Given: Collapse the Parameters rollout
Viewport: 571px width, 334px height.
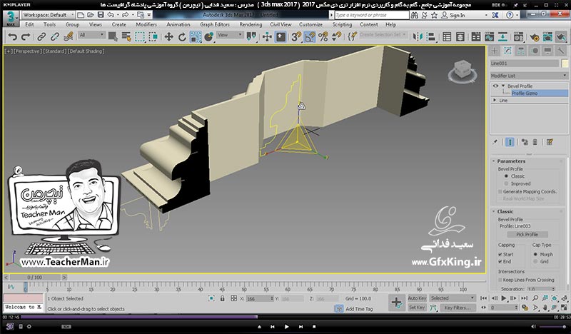Looking at the screenshot, I should [x=493, y=161].
